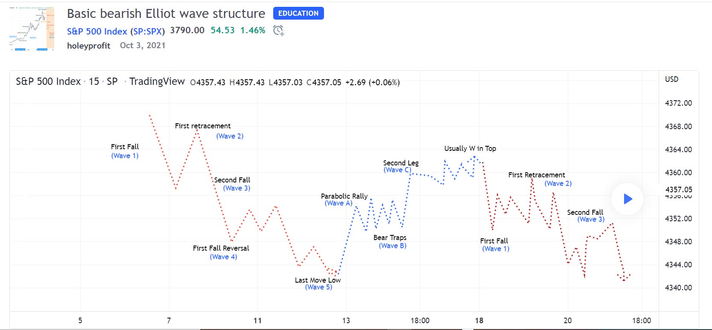712x330 pixels.
Task: Click the publish date Oct 3, 2021
Action: pyautogui.click(x=142, y=45)
